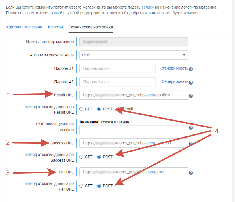Click the Идентификатор магазина field

(134, 42)
